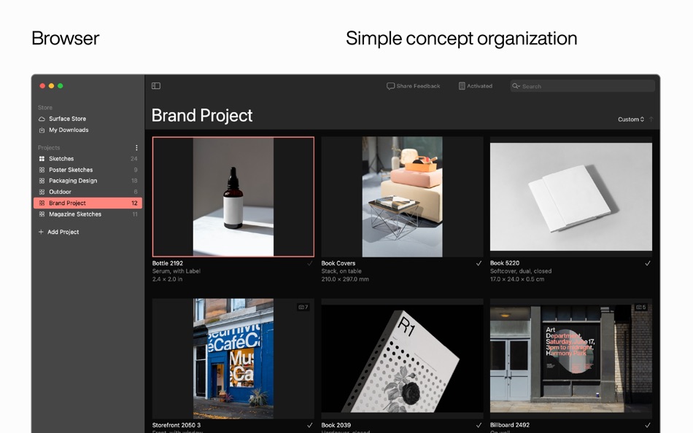Click the Brand Project item count 12
Image resolution: width=693 pixels, height=433 pixels.
click(x=134, y=203)
